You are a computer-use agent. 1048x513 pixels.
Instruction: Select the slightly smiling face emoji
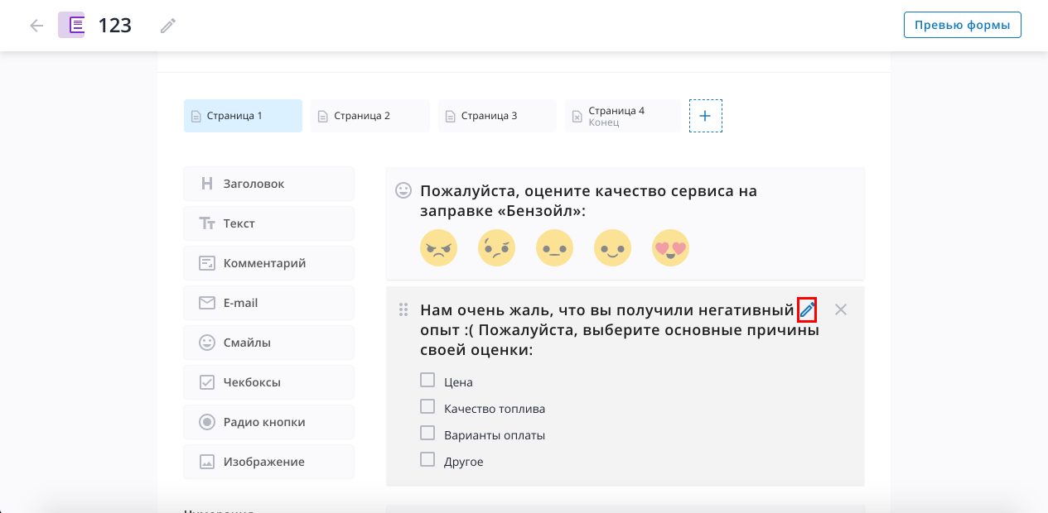tap(613, 247)
